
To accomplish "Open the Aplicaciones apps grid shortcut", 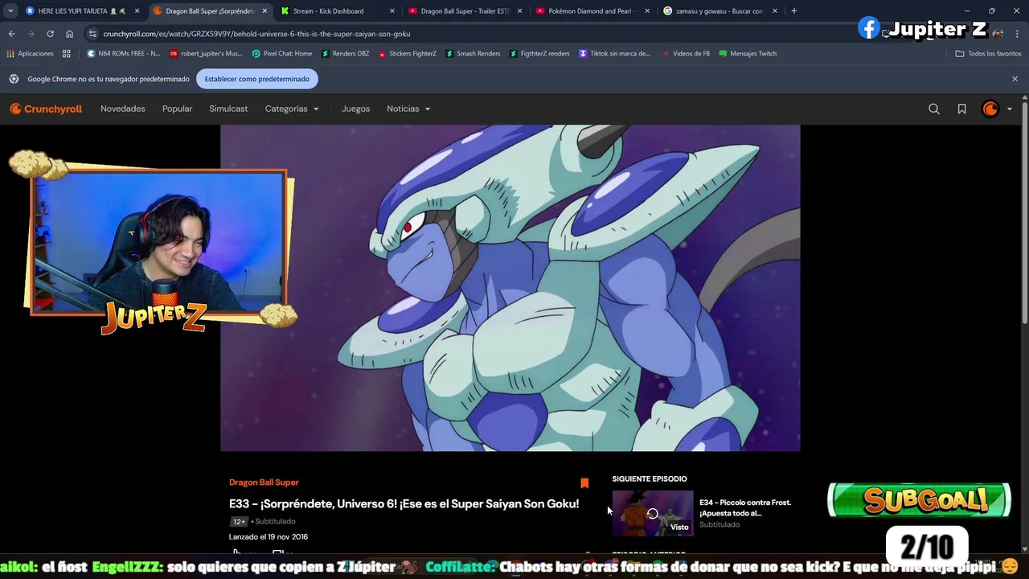I will pyautogui.click(x=31, y=54).
